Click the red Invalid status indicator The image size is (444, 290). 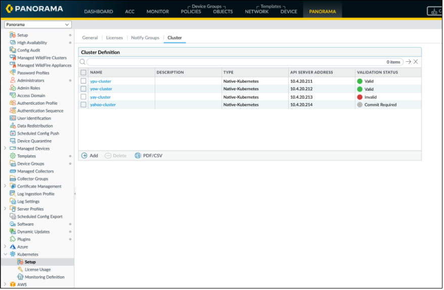[360, 97]
